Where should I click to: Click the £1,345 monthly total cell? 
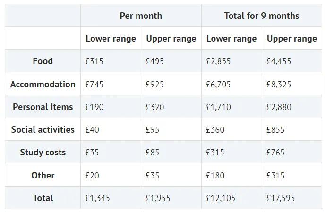(x=97, y=198)
